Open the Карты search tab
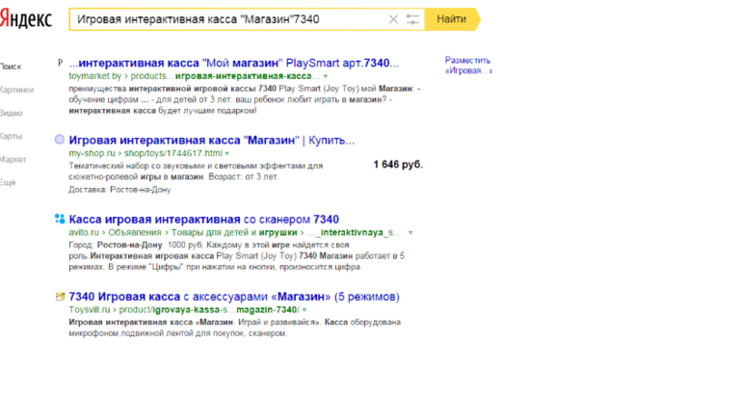This screenshot has width=742, height=417. pyautogui.click(x=12, y=136)
